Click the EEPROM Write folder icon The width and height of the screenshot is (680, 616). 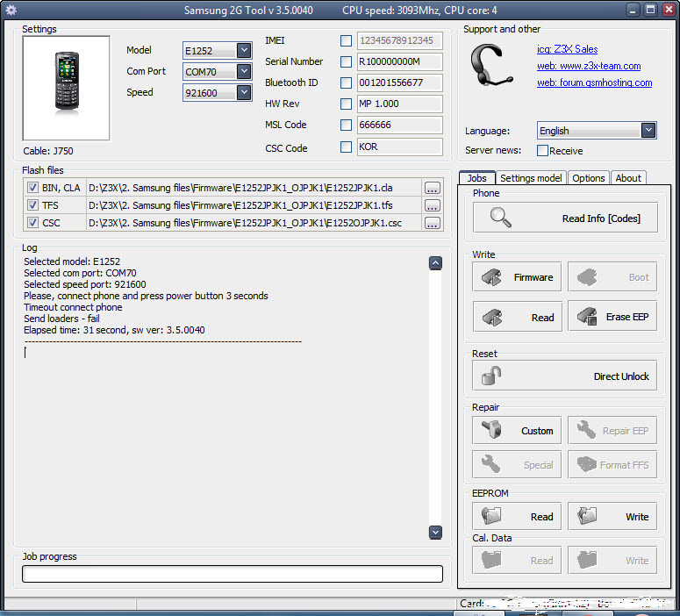click(587, 516)
